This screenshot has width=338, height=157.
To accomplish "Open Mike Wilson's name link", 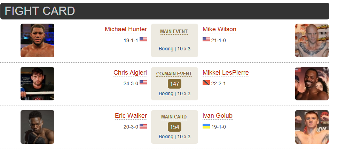I will [219, 29].
